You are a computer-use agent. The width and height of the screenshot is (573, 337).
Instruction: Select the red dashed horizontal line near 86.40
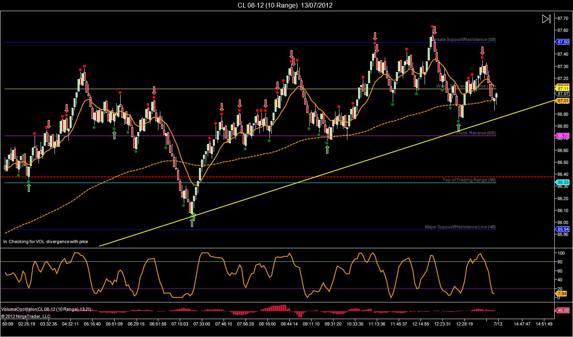click(x=277, y=177)
